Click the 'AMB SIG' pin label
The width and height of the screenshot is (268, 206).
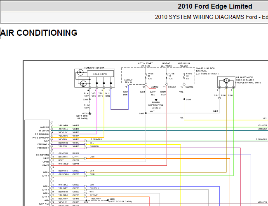click(x=45, y=127)
